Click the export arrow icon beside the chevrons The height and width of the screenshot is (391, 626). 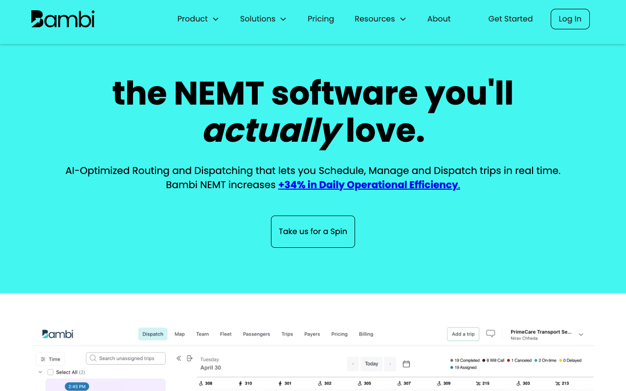(x=190, y=358)
